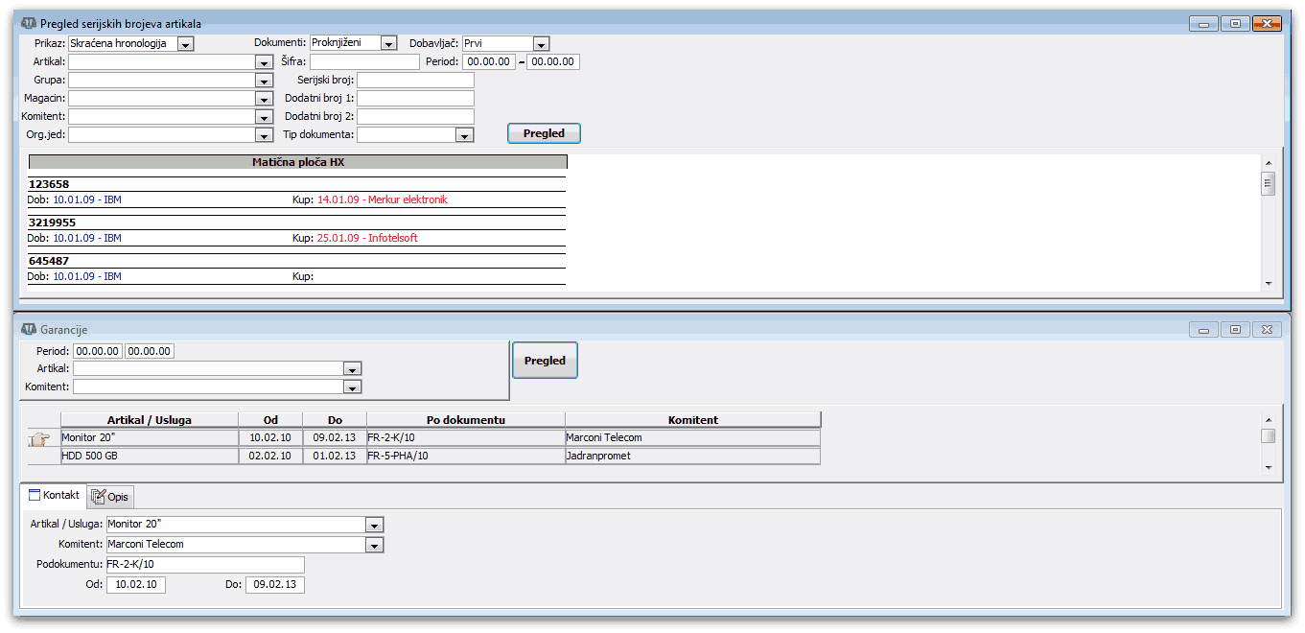Click Pregled button in Garancije window
This screenshot has width=1305, height=633.
point(545,361)
